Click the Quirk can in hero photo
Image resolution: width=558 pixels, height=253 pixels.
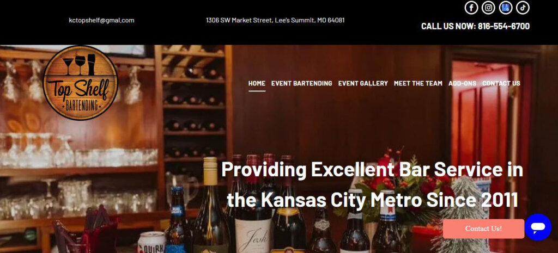click(x=151, y=242)
